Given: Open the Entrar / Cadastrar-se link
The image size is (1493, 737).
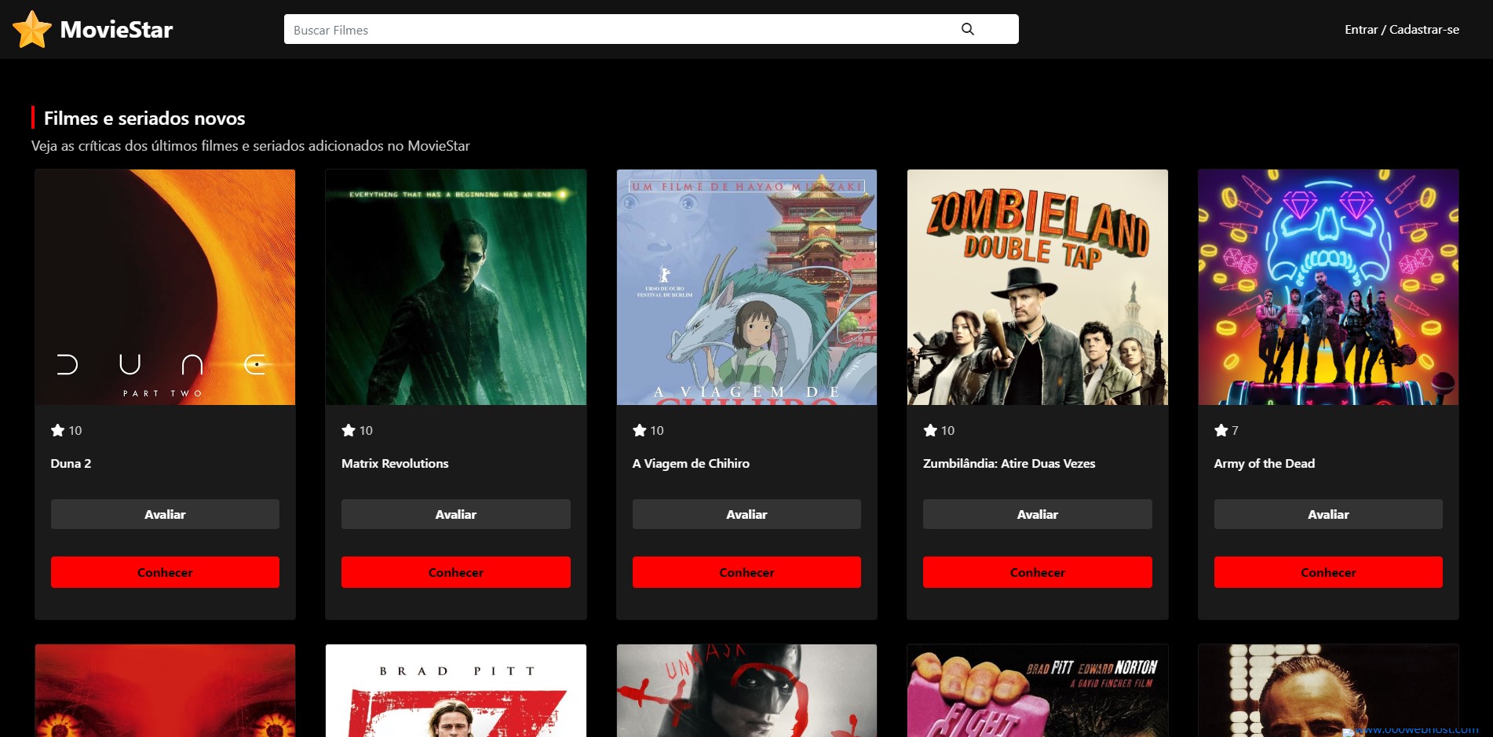Looking at the screenshot, I should coord(1402,30).
